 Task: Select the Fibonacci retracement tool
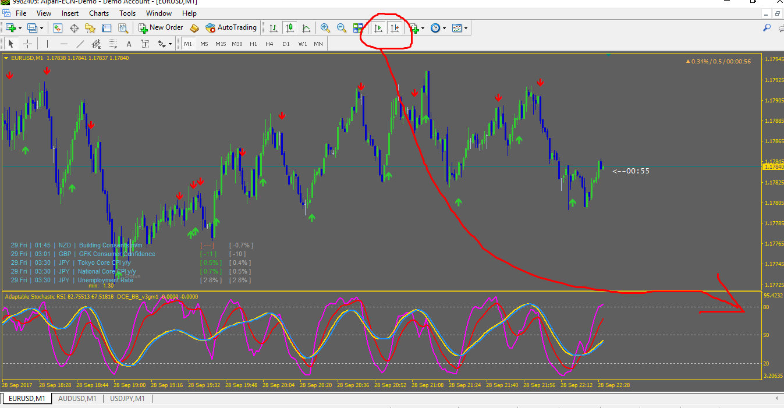coord(112,44)
